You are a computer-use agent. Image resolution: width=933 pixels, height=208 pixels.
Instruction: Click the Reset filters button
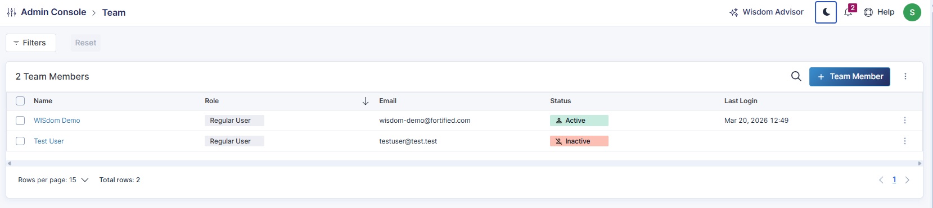click(x=85, y=43)
